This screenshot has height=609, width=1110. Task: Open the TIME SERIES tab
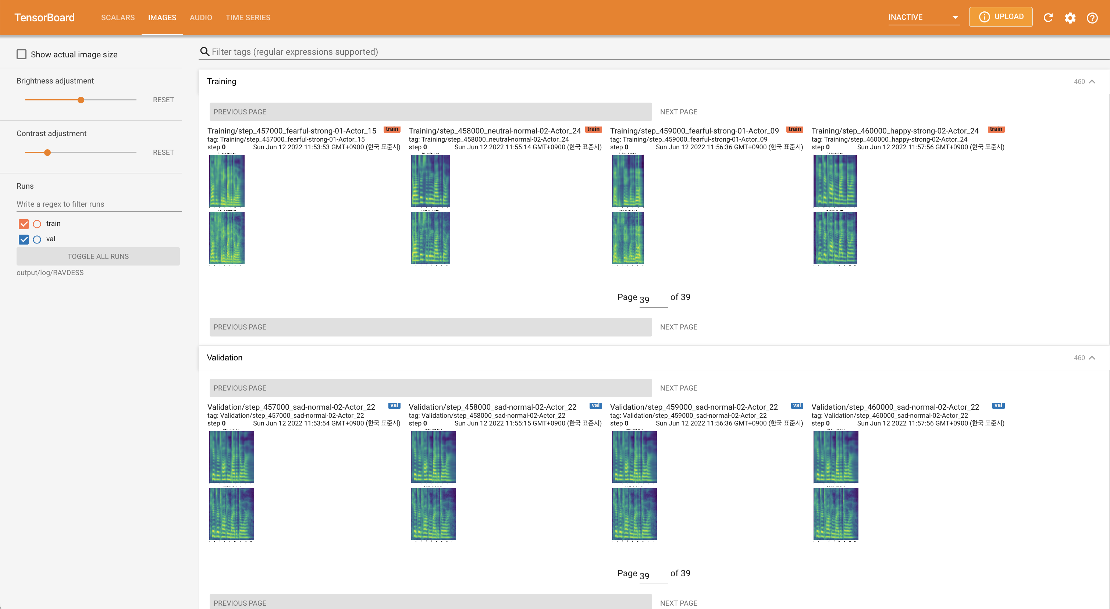coord(248,18)
